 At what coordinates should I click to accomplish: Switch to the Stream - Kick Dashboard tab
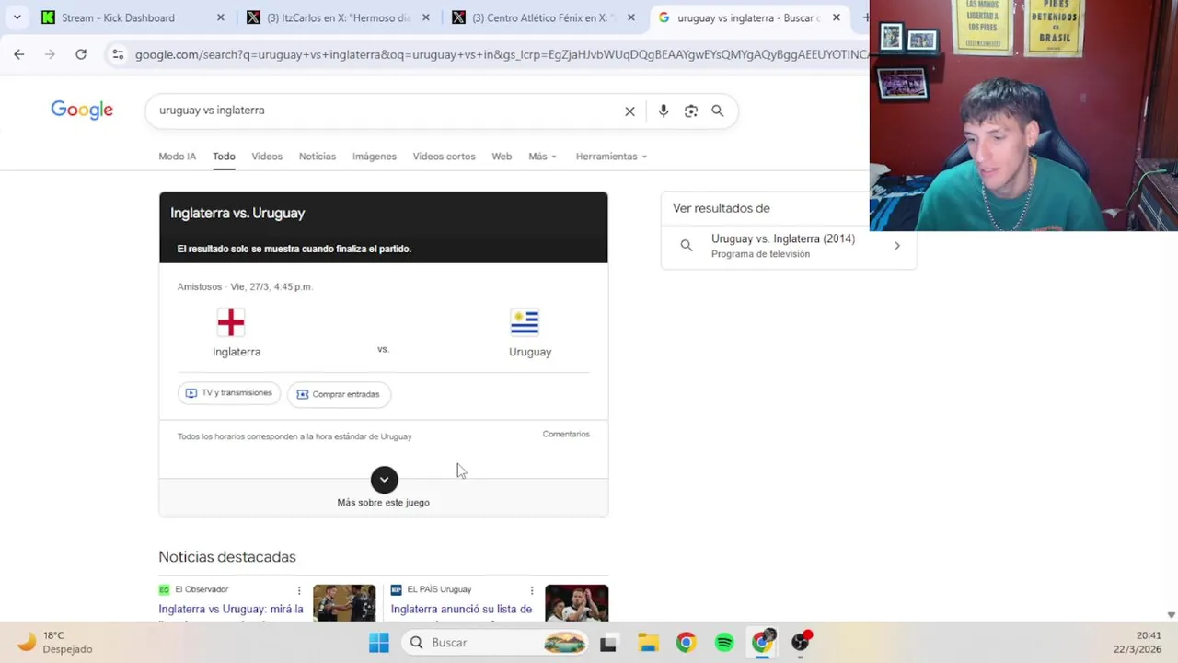point(118,17)
